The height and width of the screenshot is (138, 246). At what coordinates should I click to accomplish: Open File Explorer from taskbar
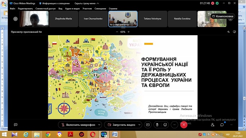click(37, 134)
